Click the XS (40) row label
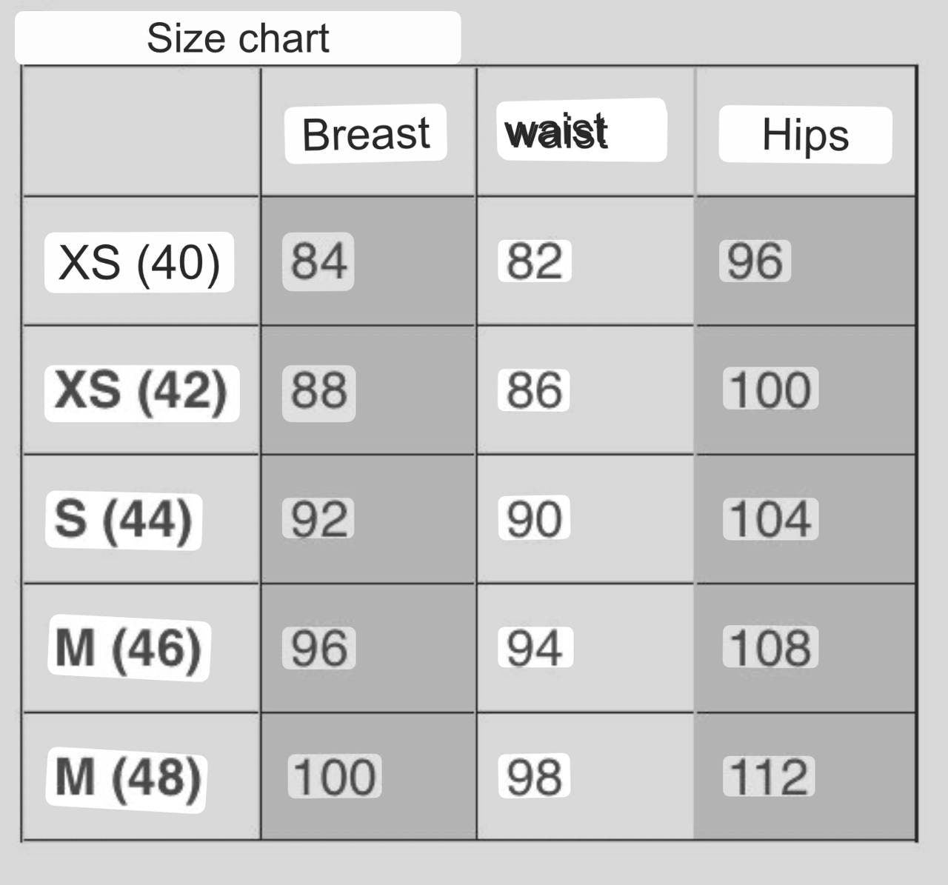 [x=139, y=262]
